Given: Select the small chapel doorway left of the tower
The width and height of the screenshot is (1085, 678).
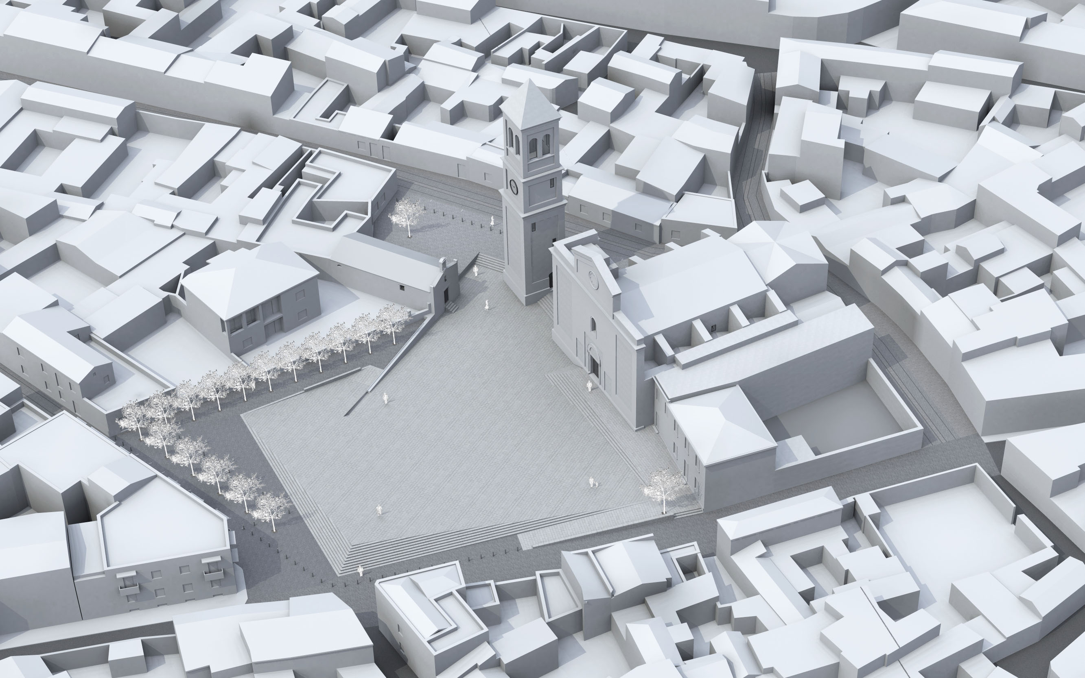Looking at the screenshot, I should [446, 294].
